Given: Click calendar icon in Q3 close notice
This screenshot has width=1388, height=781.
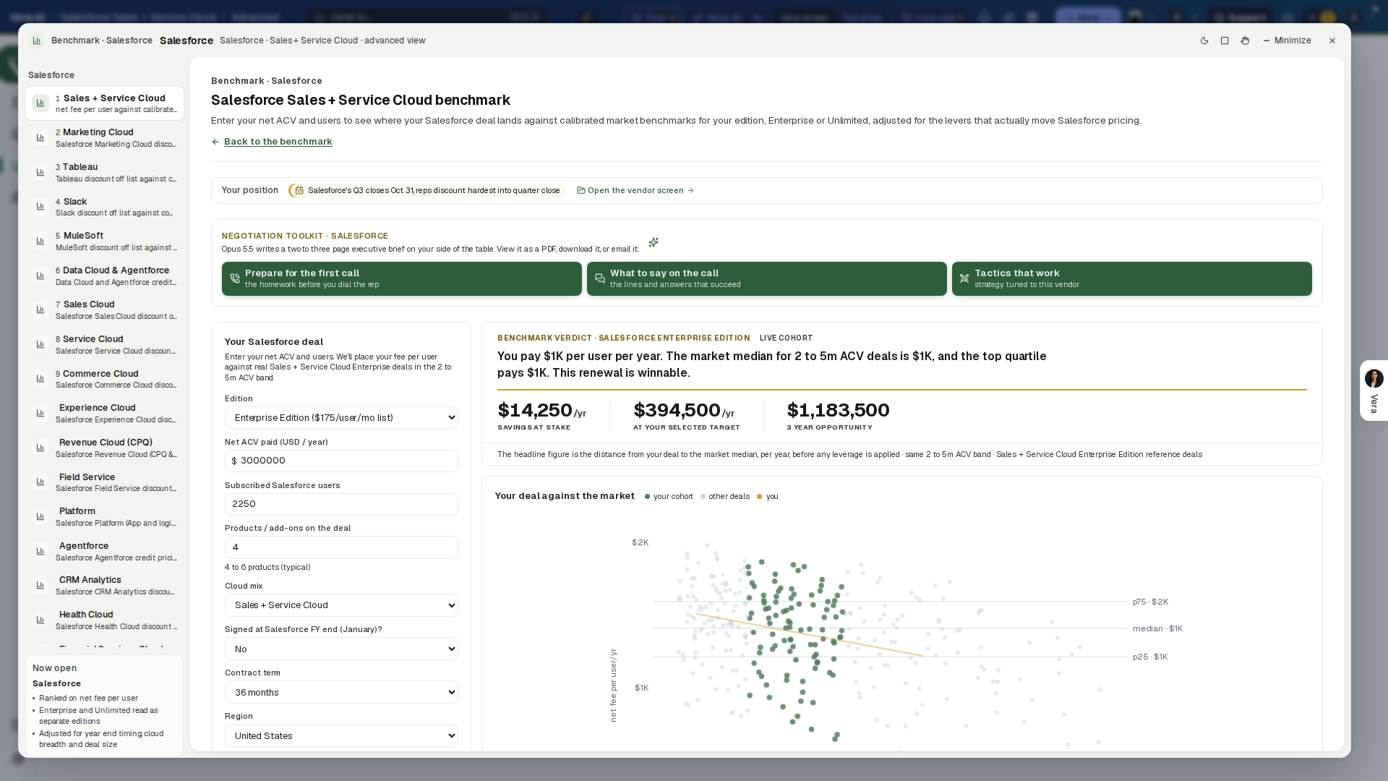Looking at the screenshot, I should coord(299,191).
